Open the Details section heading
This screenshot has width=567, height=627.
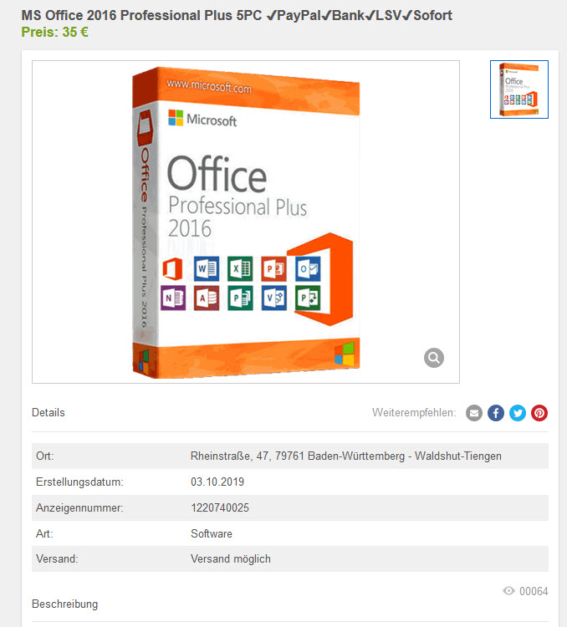48,412
